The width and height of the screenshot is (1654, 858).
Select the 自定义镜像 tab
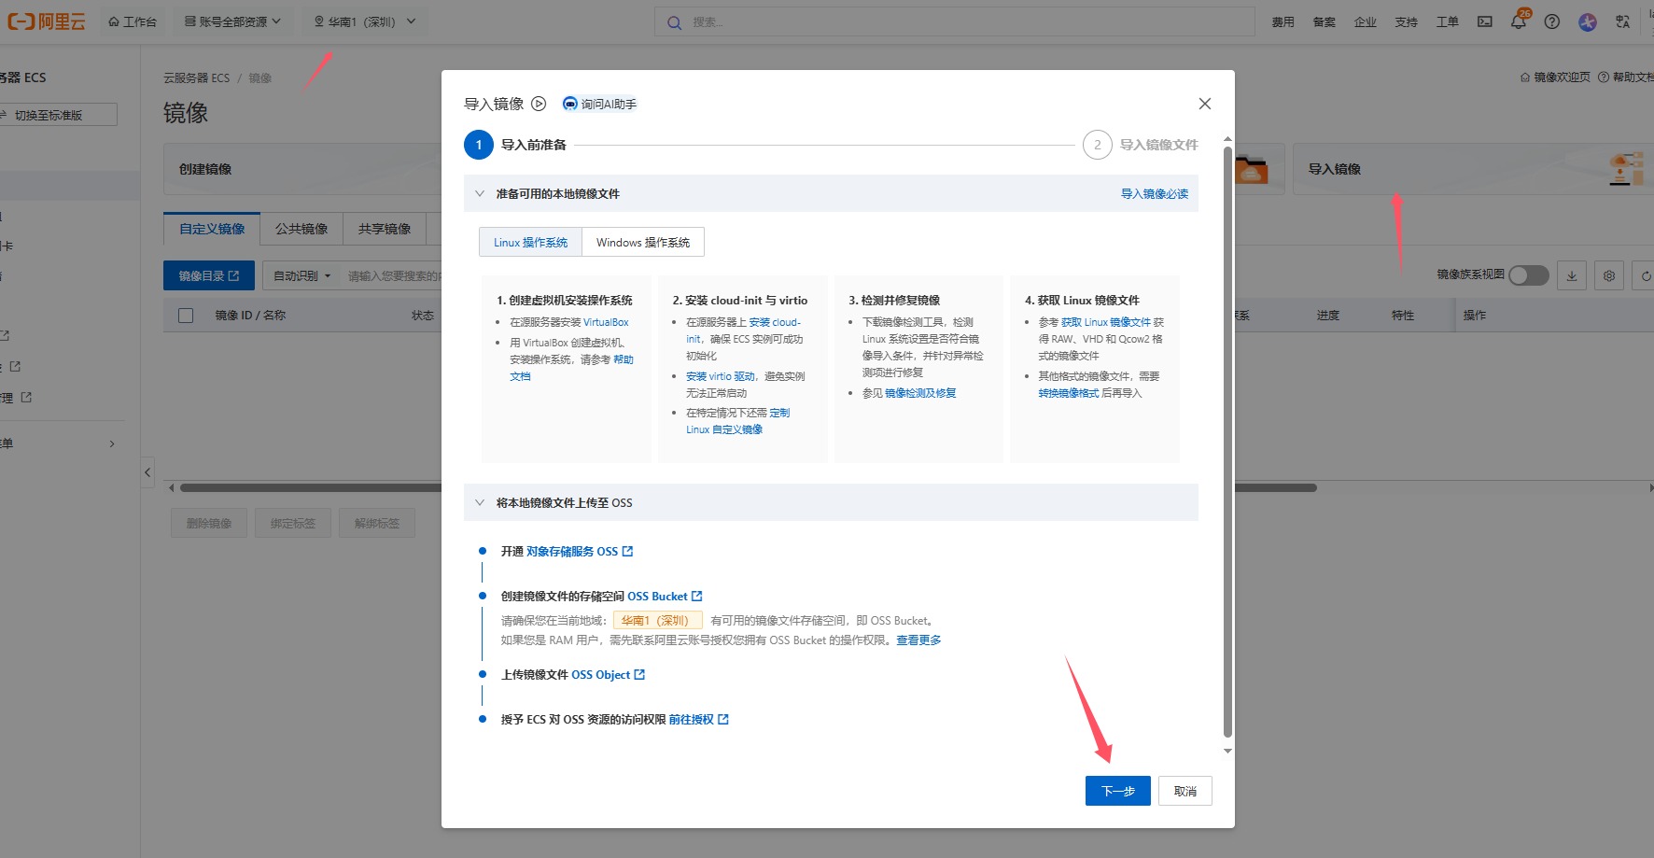tap(212, 229)
